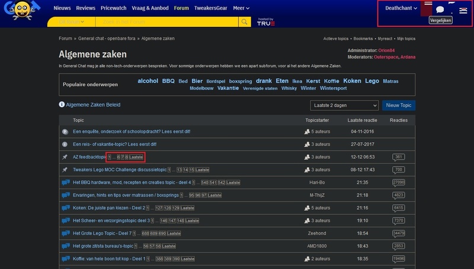The width and height of the screenshot is (474, 269).
Task: Open the Deathchant user account dropdown
Action: [x=401, y=8]
